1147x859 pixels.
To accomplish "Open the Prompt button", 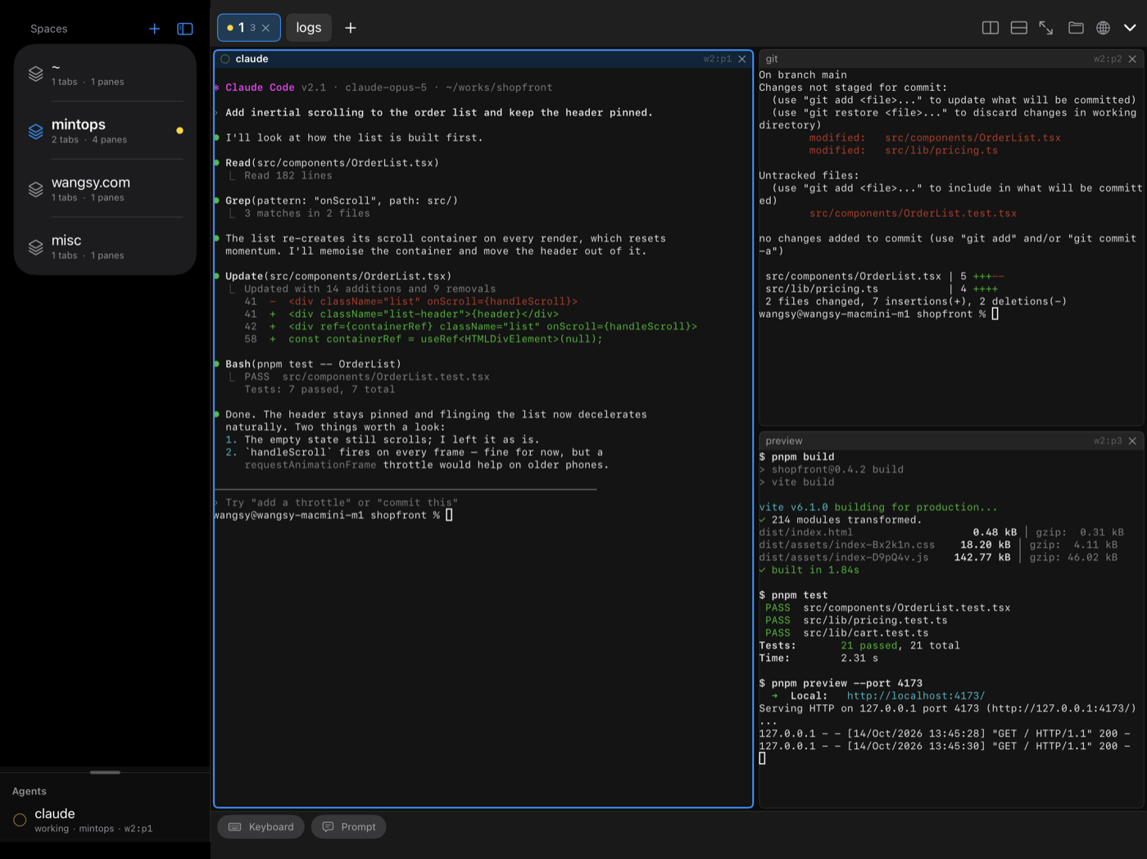I will 349,827.
